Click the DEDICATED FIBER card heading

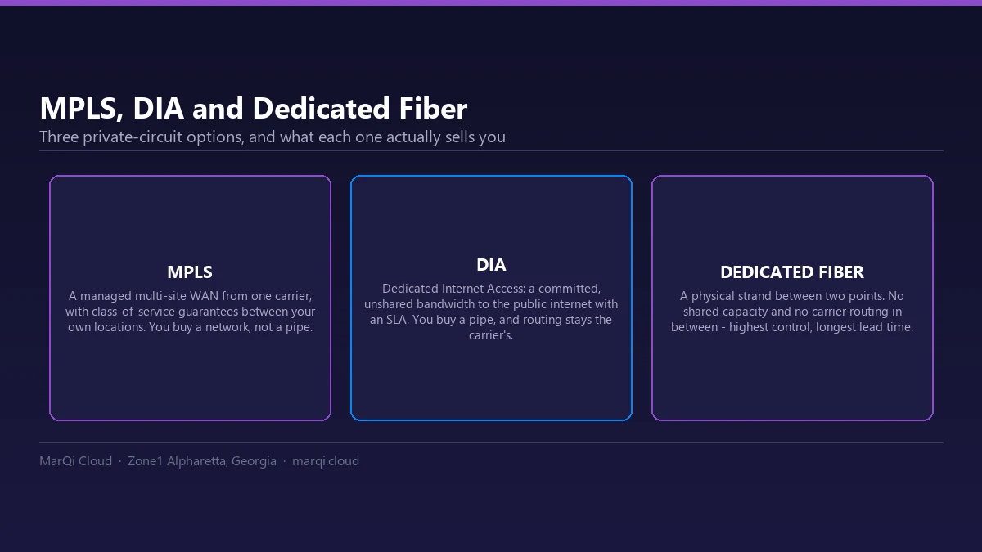[792, 272]
